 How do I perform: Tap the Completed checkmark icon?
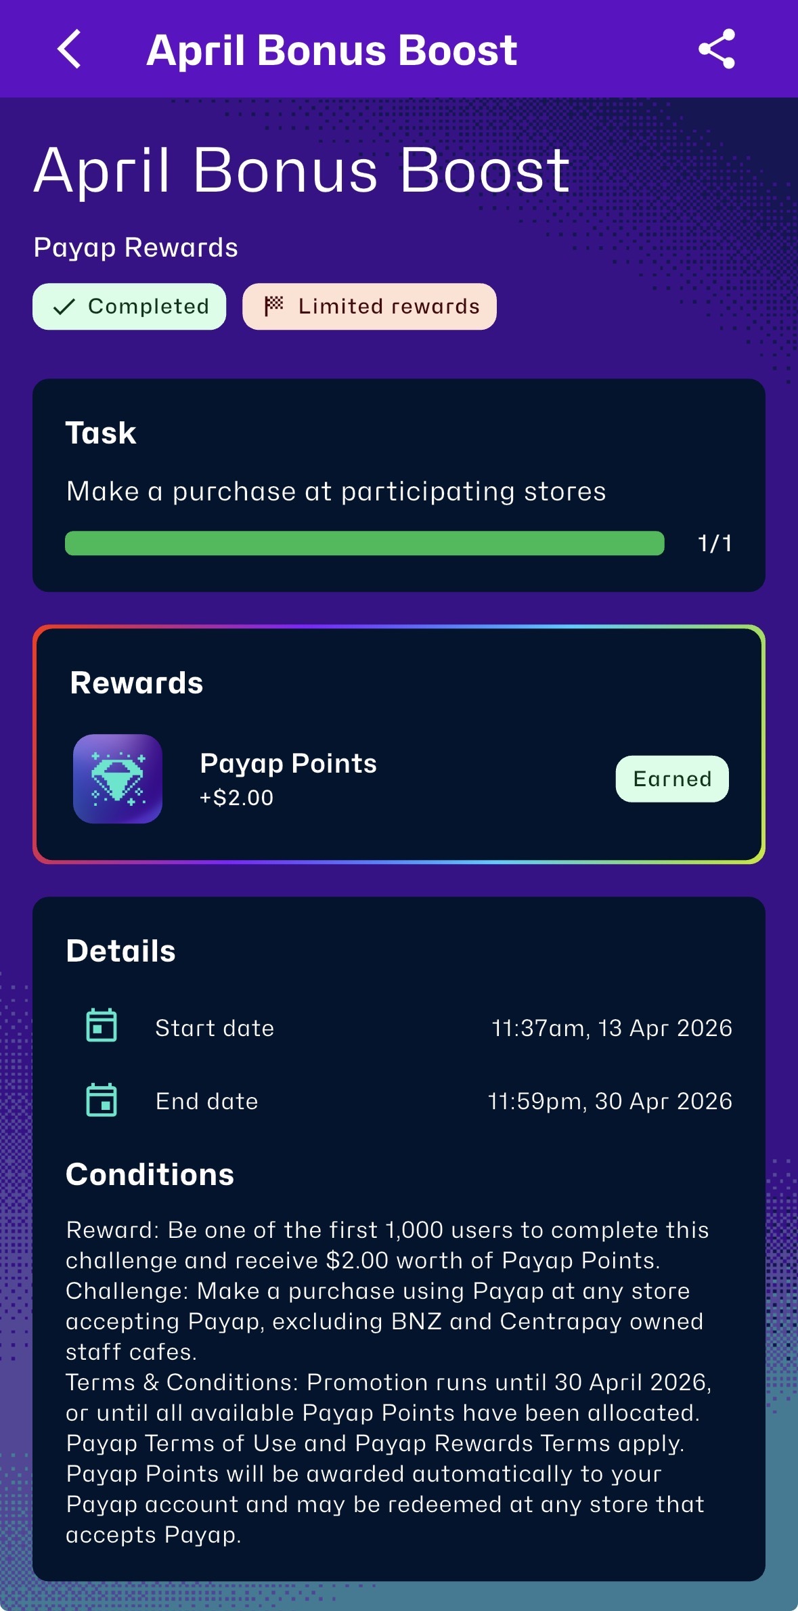click(x=64, y=307)
